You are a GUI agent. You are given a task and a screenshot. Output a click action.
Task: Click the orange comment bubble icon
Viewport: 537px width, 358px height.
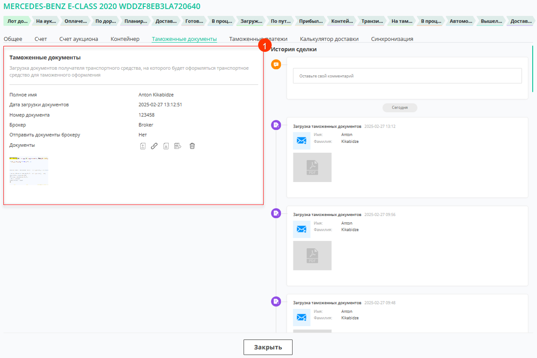(x=276, y=65)
